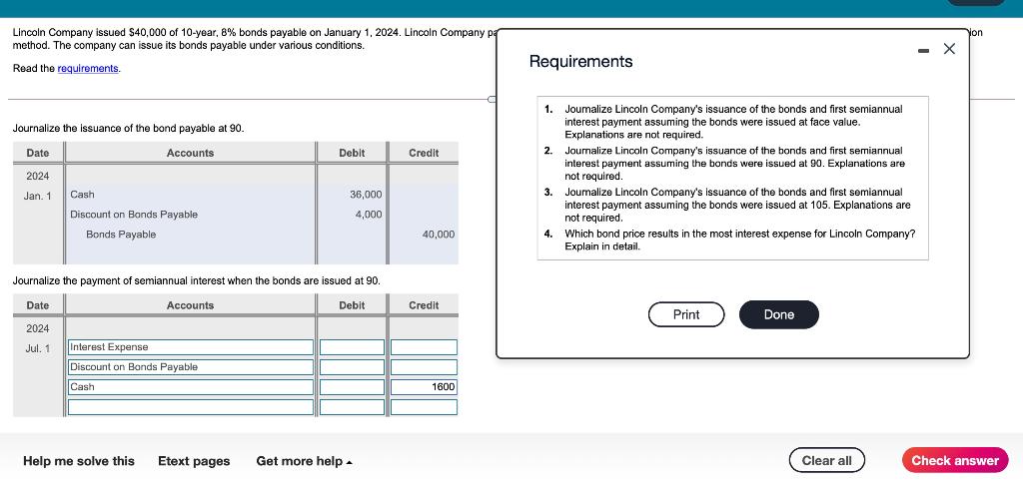The height and width of the screenshot is (491, 1023).
Task: Click the 4,000 discount debit amount
Action: 369,215
